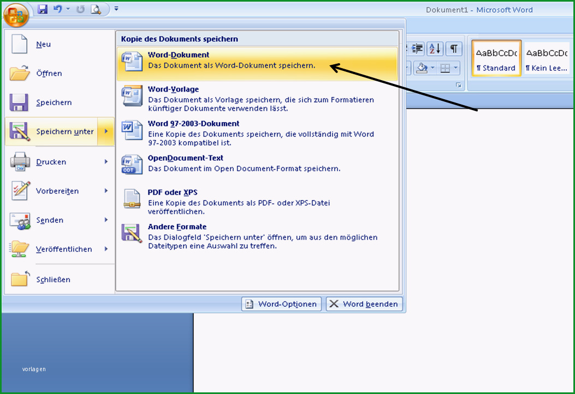This screenshot has height=394, width=575.
Task: Click the Undo arrow icon
Action: (57, 9)
